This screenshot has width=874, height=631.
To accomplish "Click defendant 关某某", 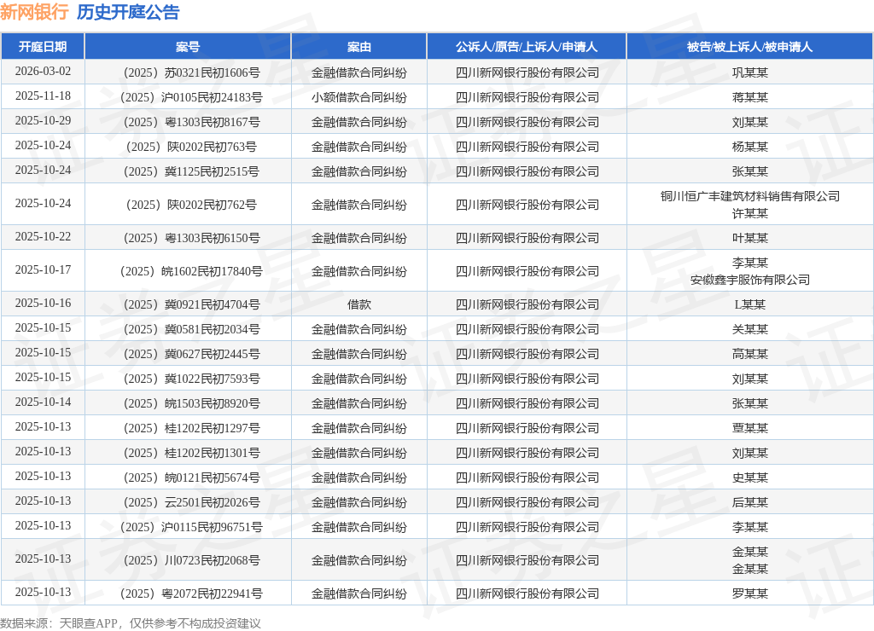I will [x=749, y=329].
